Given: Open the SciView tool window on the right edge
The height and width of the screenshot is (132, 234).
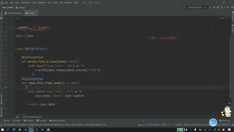Looking at the screenshot, I should pyautogui.click(x=233, y=29).
